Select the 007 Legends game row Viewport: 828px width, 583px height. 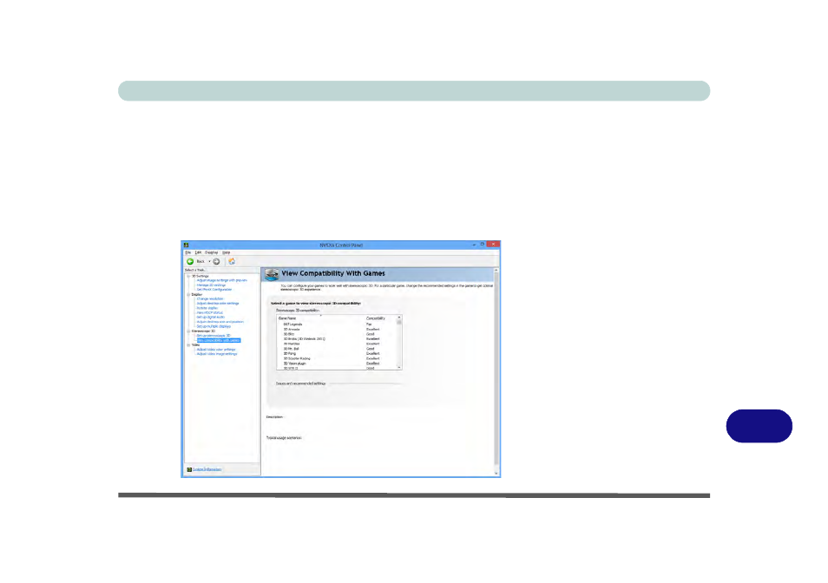pos(337,324)
